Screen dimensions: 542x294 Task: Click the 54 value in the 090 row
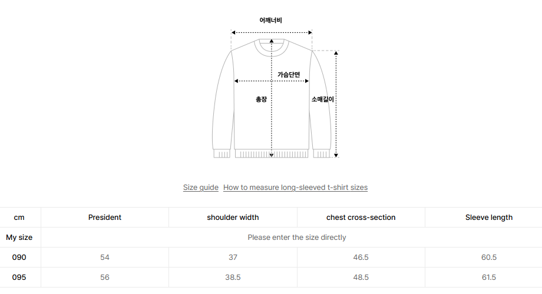(x=105, y=258)
